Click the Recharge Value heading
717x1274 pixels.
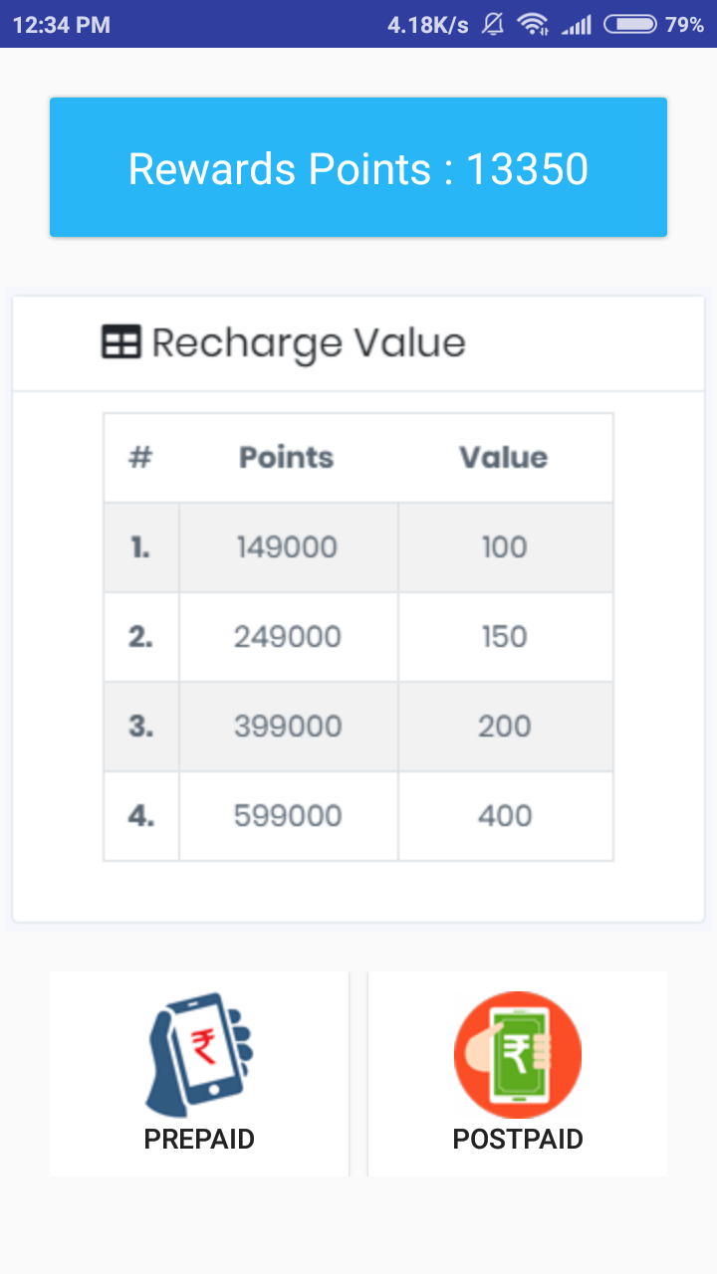[309, 343]
